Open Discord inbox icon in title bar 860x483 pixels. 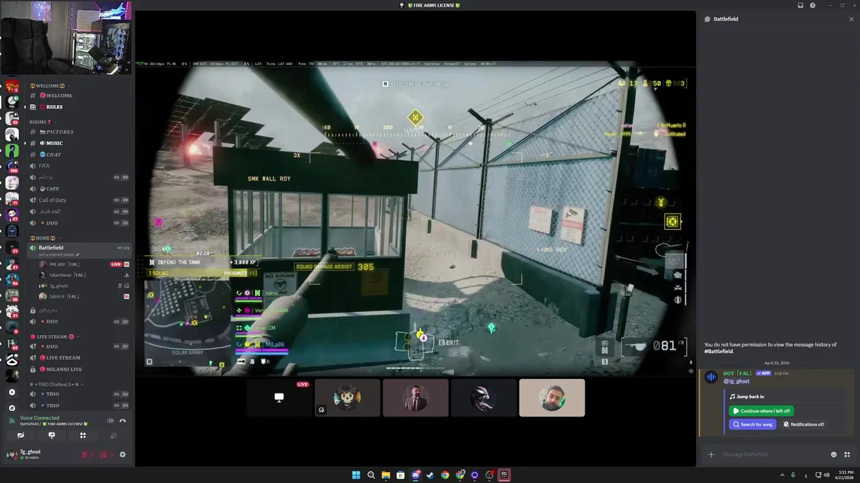click(800, 5)
